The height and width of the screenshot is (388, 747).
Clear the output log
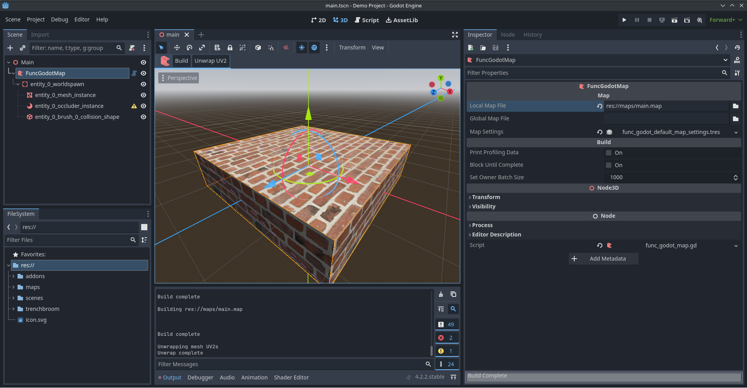(441, 295)
